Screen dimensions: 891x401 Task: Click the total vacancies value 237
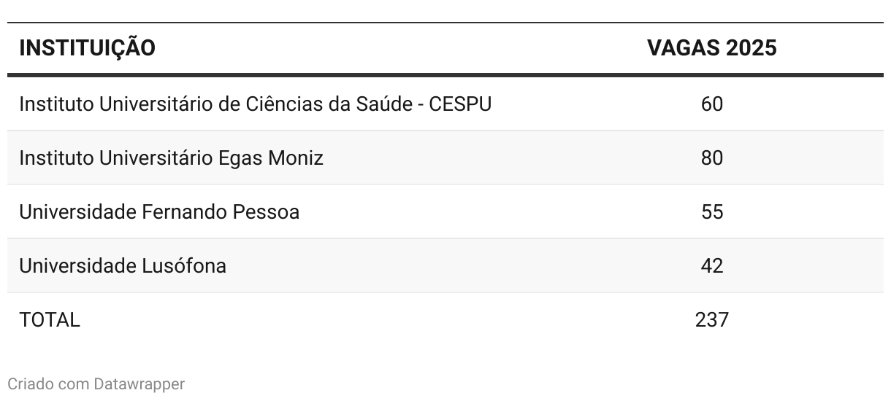712,320
